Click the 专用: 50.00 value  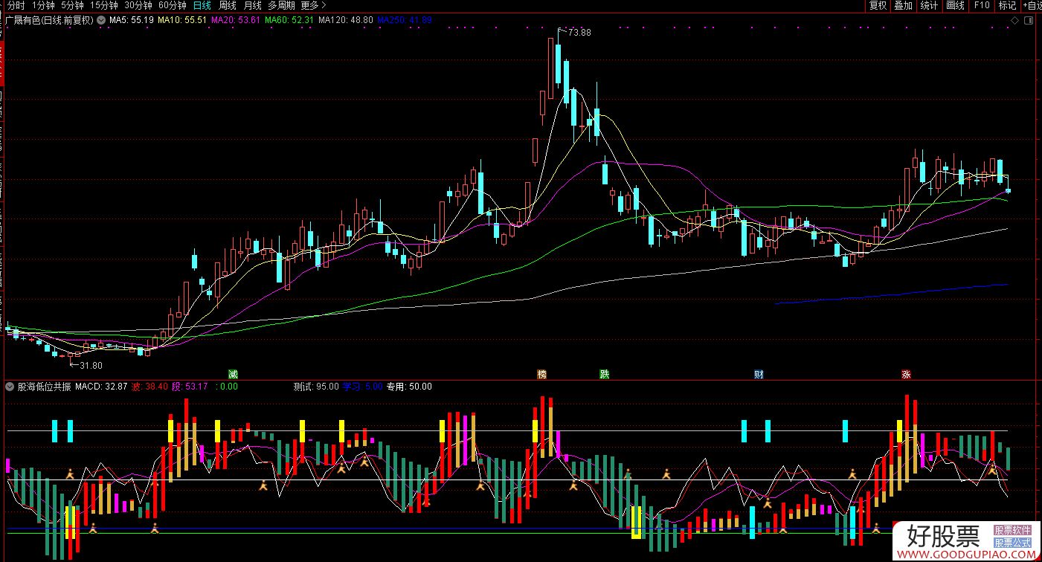coord(409,387)
